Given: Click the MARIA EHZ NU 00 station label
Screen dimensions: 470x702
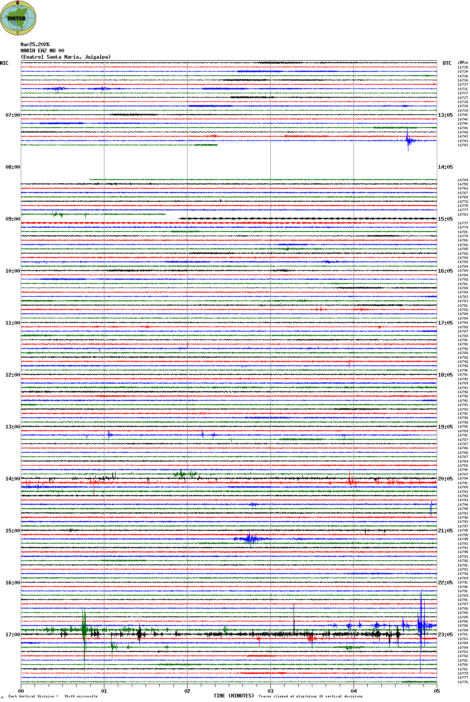Looking at the screenshot, I should coord(42,51).
